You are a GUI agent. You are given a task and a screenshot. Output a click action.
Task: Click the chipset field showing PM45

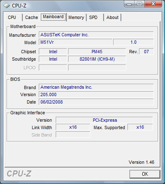pyautogui.click(x=97, y=52)
